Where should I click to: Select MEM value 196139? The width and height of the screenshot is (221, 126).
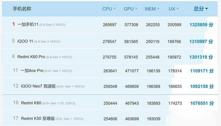[153, 71]
